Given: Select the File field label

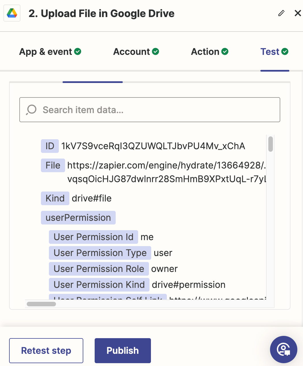Looking at the screenshot, I should (53, 165).
